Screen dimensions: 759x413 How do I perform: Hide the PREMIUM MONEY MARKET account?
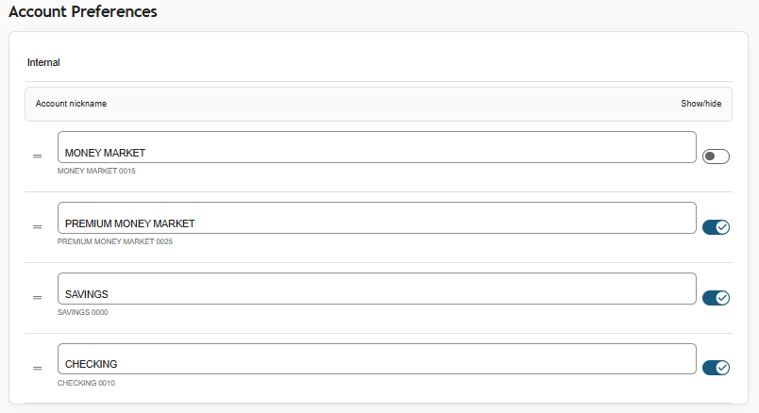716,227
